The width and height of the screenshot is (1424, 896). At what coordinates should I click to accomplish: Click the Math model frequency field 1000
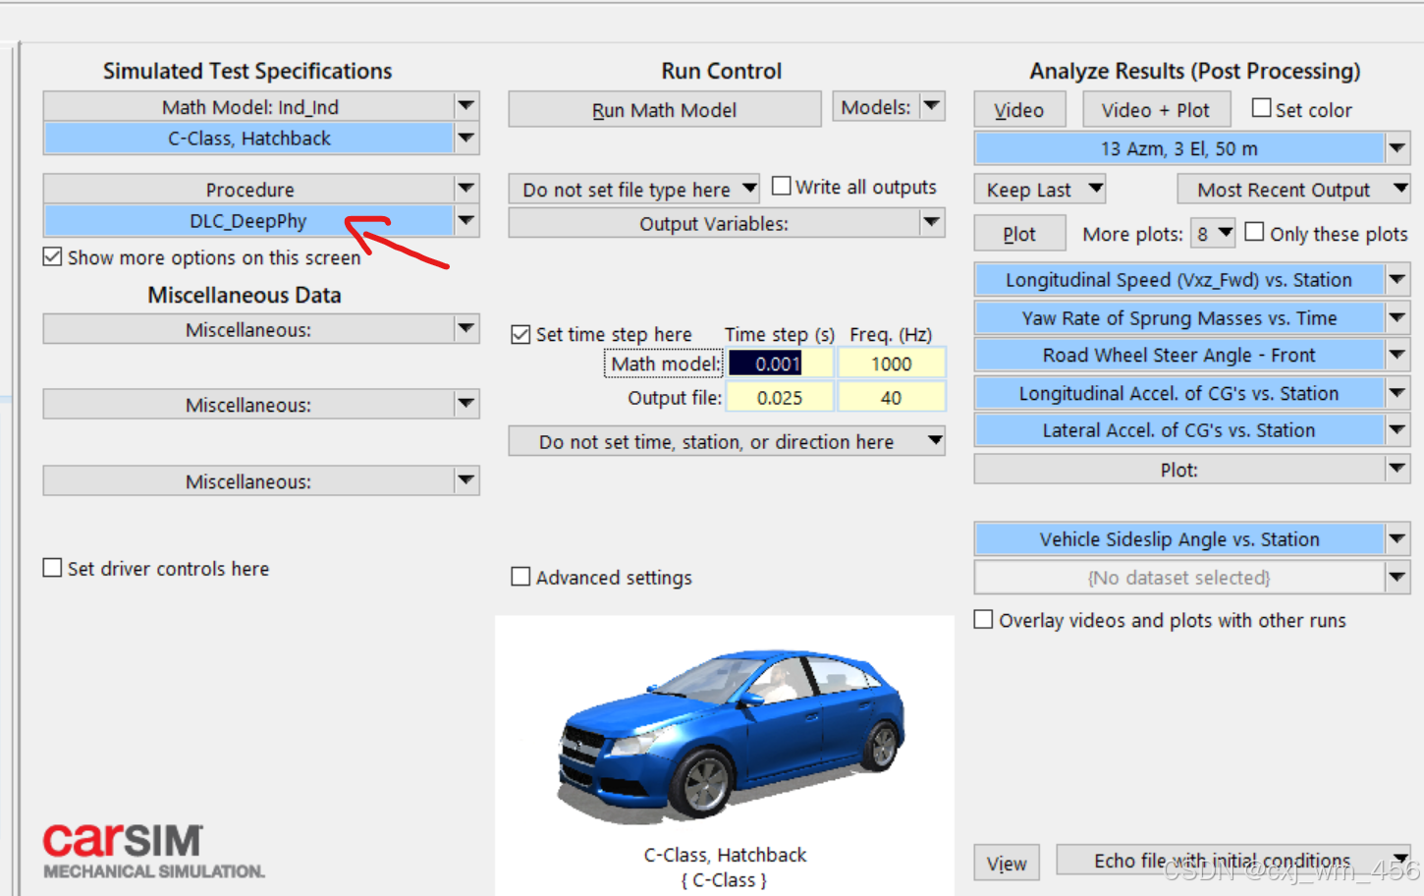coord(891,364)
